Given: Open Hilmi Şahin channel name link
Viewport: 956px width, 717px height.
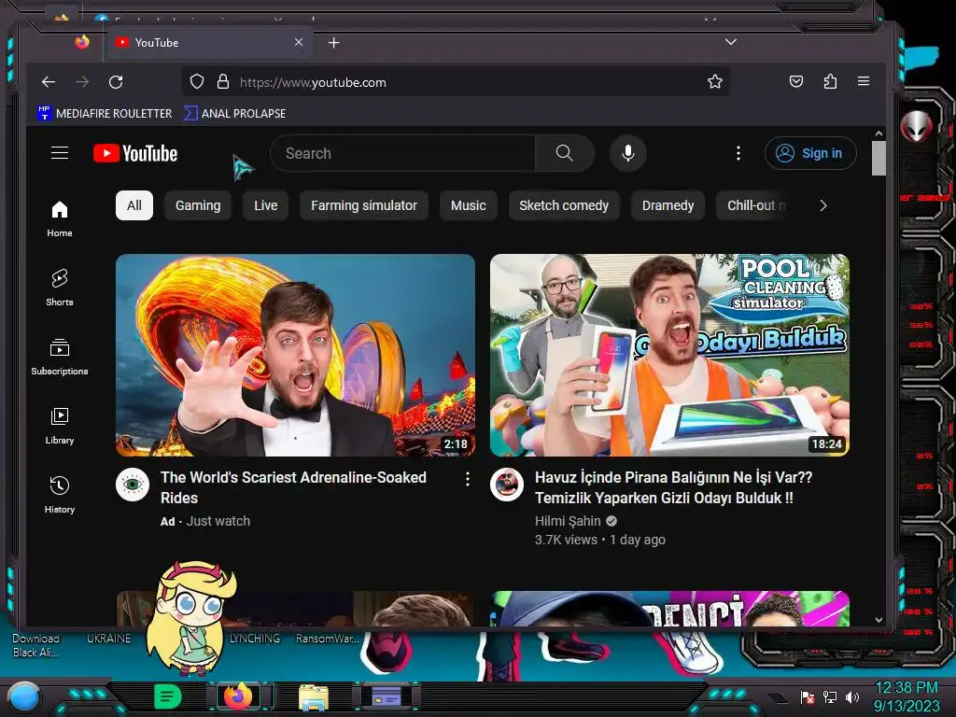Looking at the screenshot, I should 568,521.
